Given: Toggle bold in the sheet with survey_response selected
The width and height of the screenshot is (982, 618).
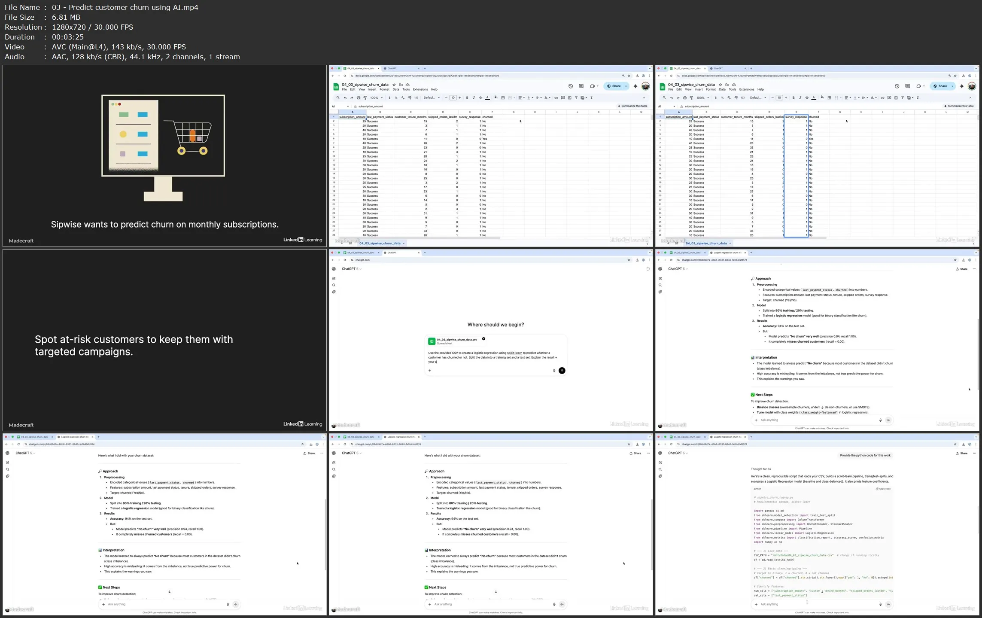Looking at the screenshot, I should 794,98.
